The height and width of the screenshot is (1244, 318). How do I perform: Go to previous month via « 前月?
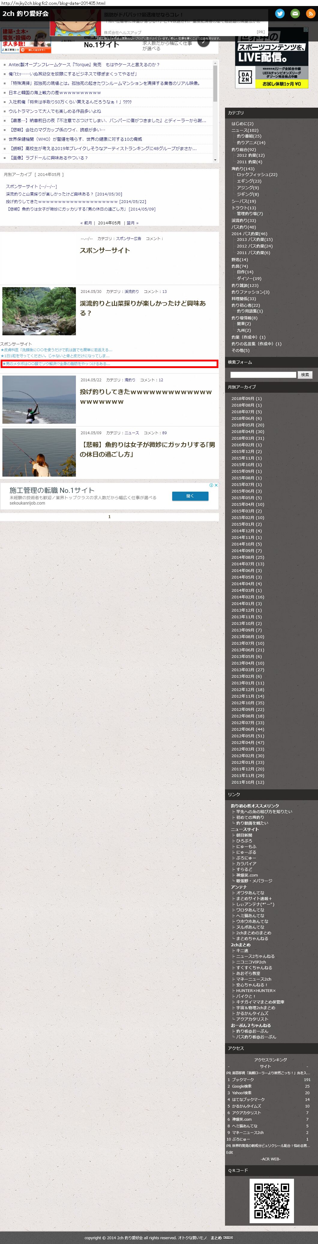click(x=86, y=223)
